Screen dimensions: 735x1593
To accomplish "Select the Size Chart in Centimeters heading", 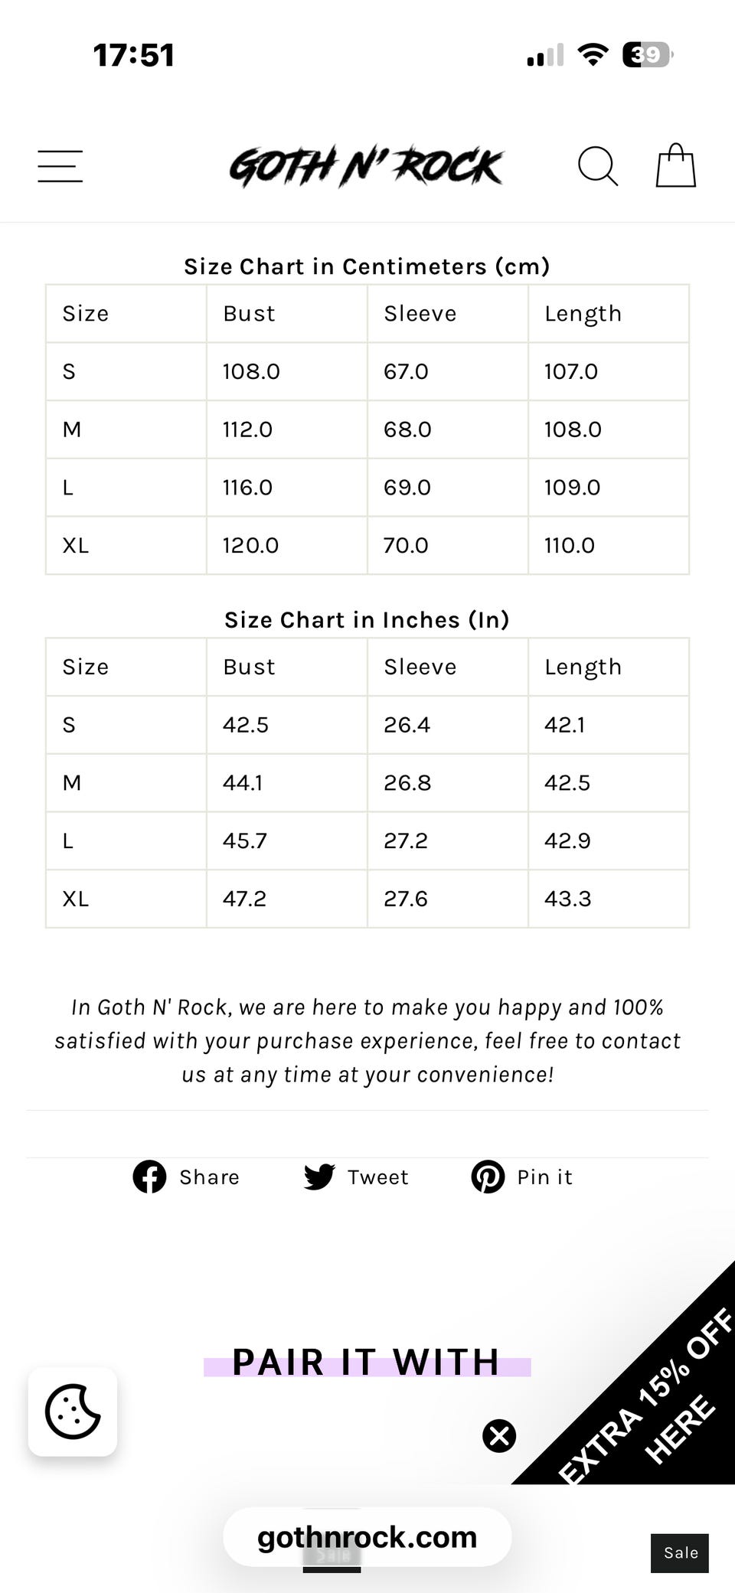I will [x=367, y=266].
